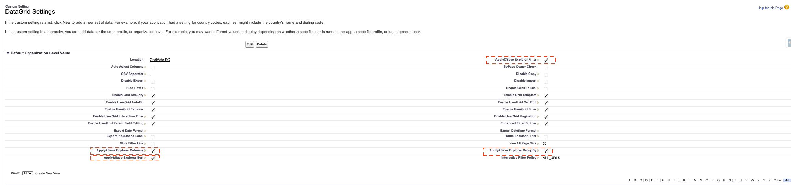
Task: Click help icon next to Interactive Filter Policy
Action: pos(538,158)
